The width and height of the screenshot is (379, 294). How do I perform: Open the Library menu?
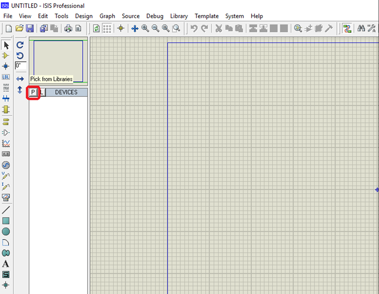[x=179, y=16]
